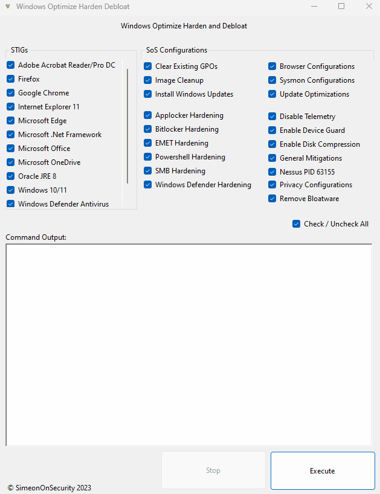Toggle Windows Defender Hardening checkbox
This screenshot has width=380, height=494.
(x=148, y=185)
